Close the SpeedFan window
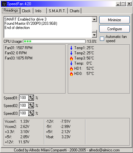 click(x=129, y=4)
